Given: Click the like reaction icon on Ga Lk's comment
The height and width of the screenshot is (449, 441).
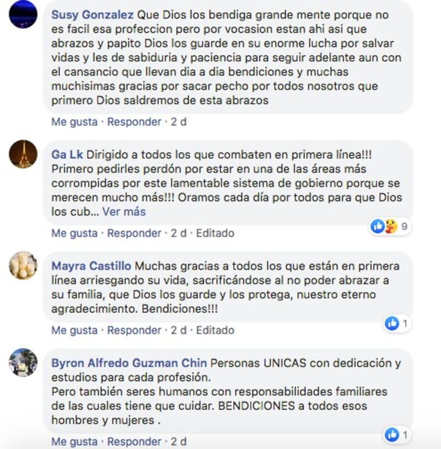Looking at the screenshot, I should tap(378, 226).
